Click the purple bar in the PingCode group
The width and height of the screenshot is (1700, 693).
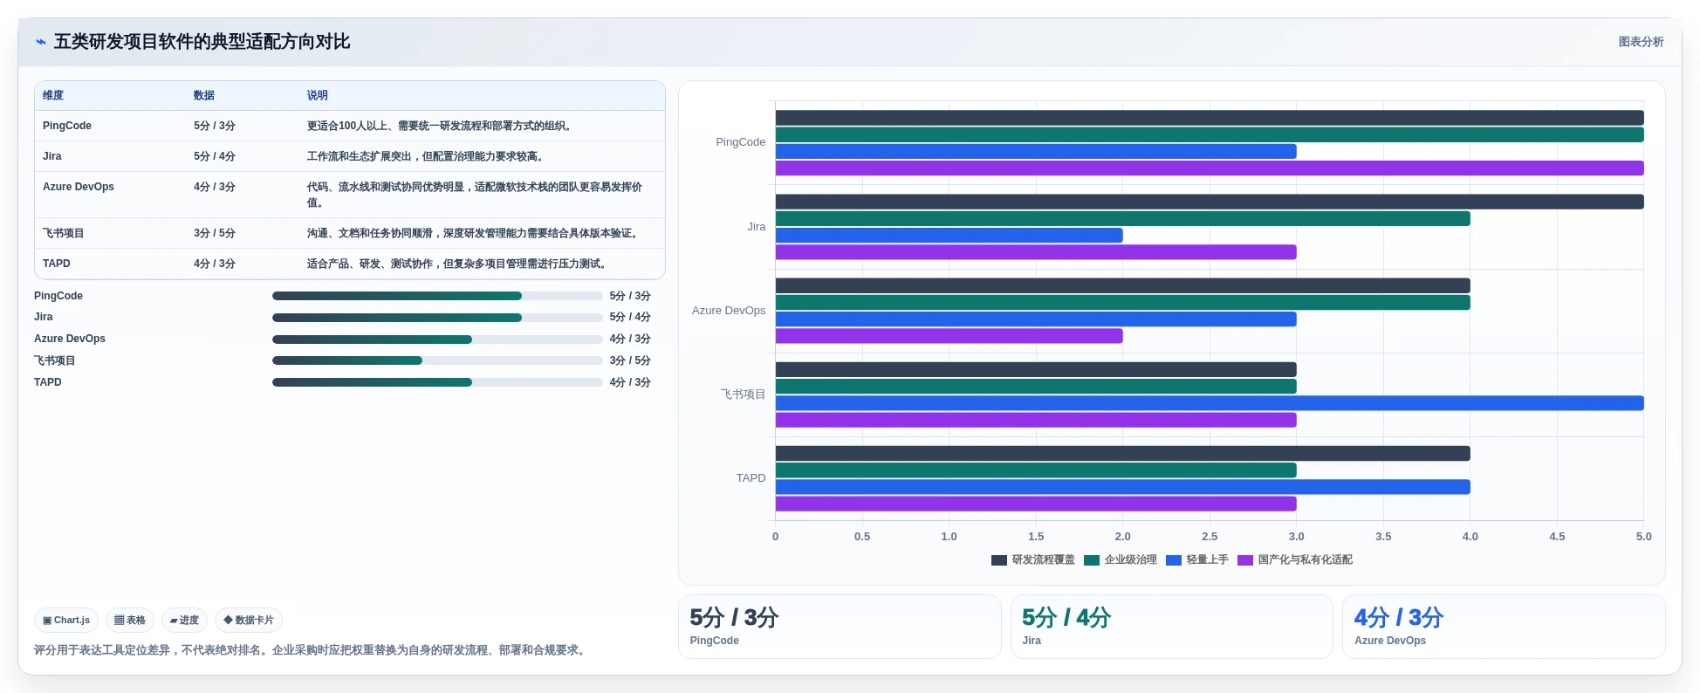tap(1210, 168)
